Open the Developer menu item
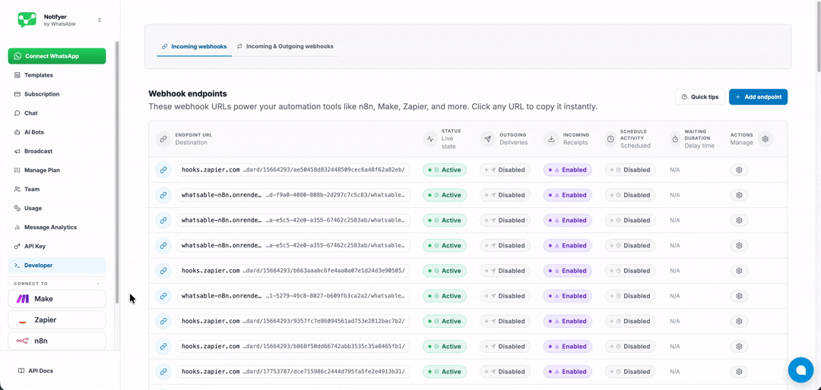The width and height of the screenshot is (821, 390). 57,265
